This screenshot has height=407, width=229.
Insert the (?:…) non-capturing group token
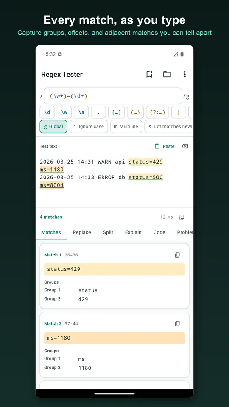[x=158, y=112]
